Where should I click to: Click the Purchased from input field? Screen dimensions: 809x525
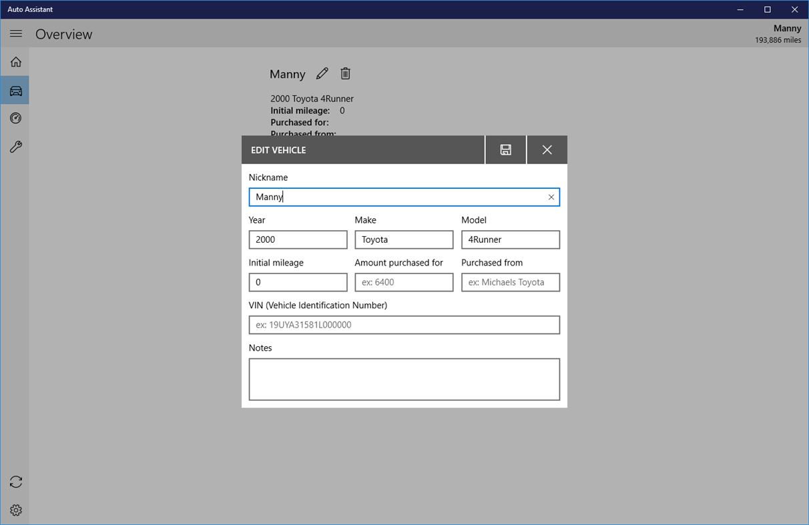[511, 282]
